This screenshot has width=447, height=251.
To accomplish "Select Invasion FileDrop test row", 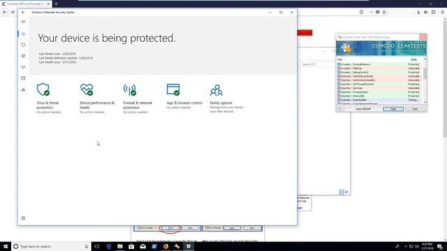I will coord(379,68).
